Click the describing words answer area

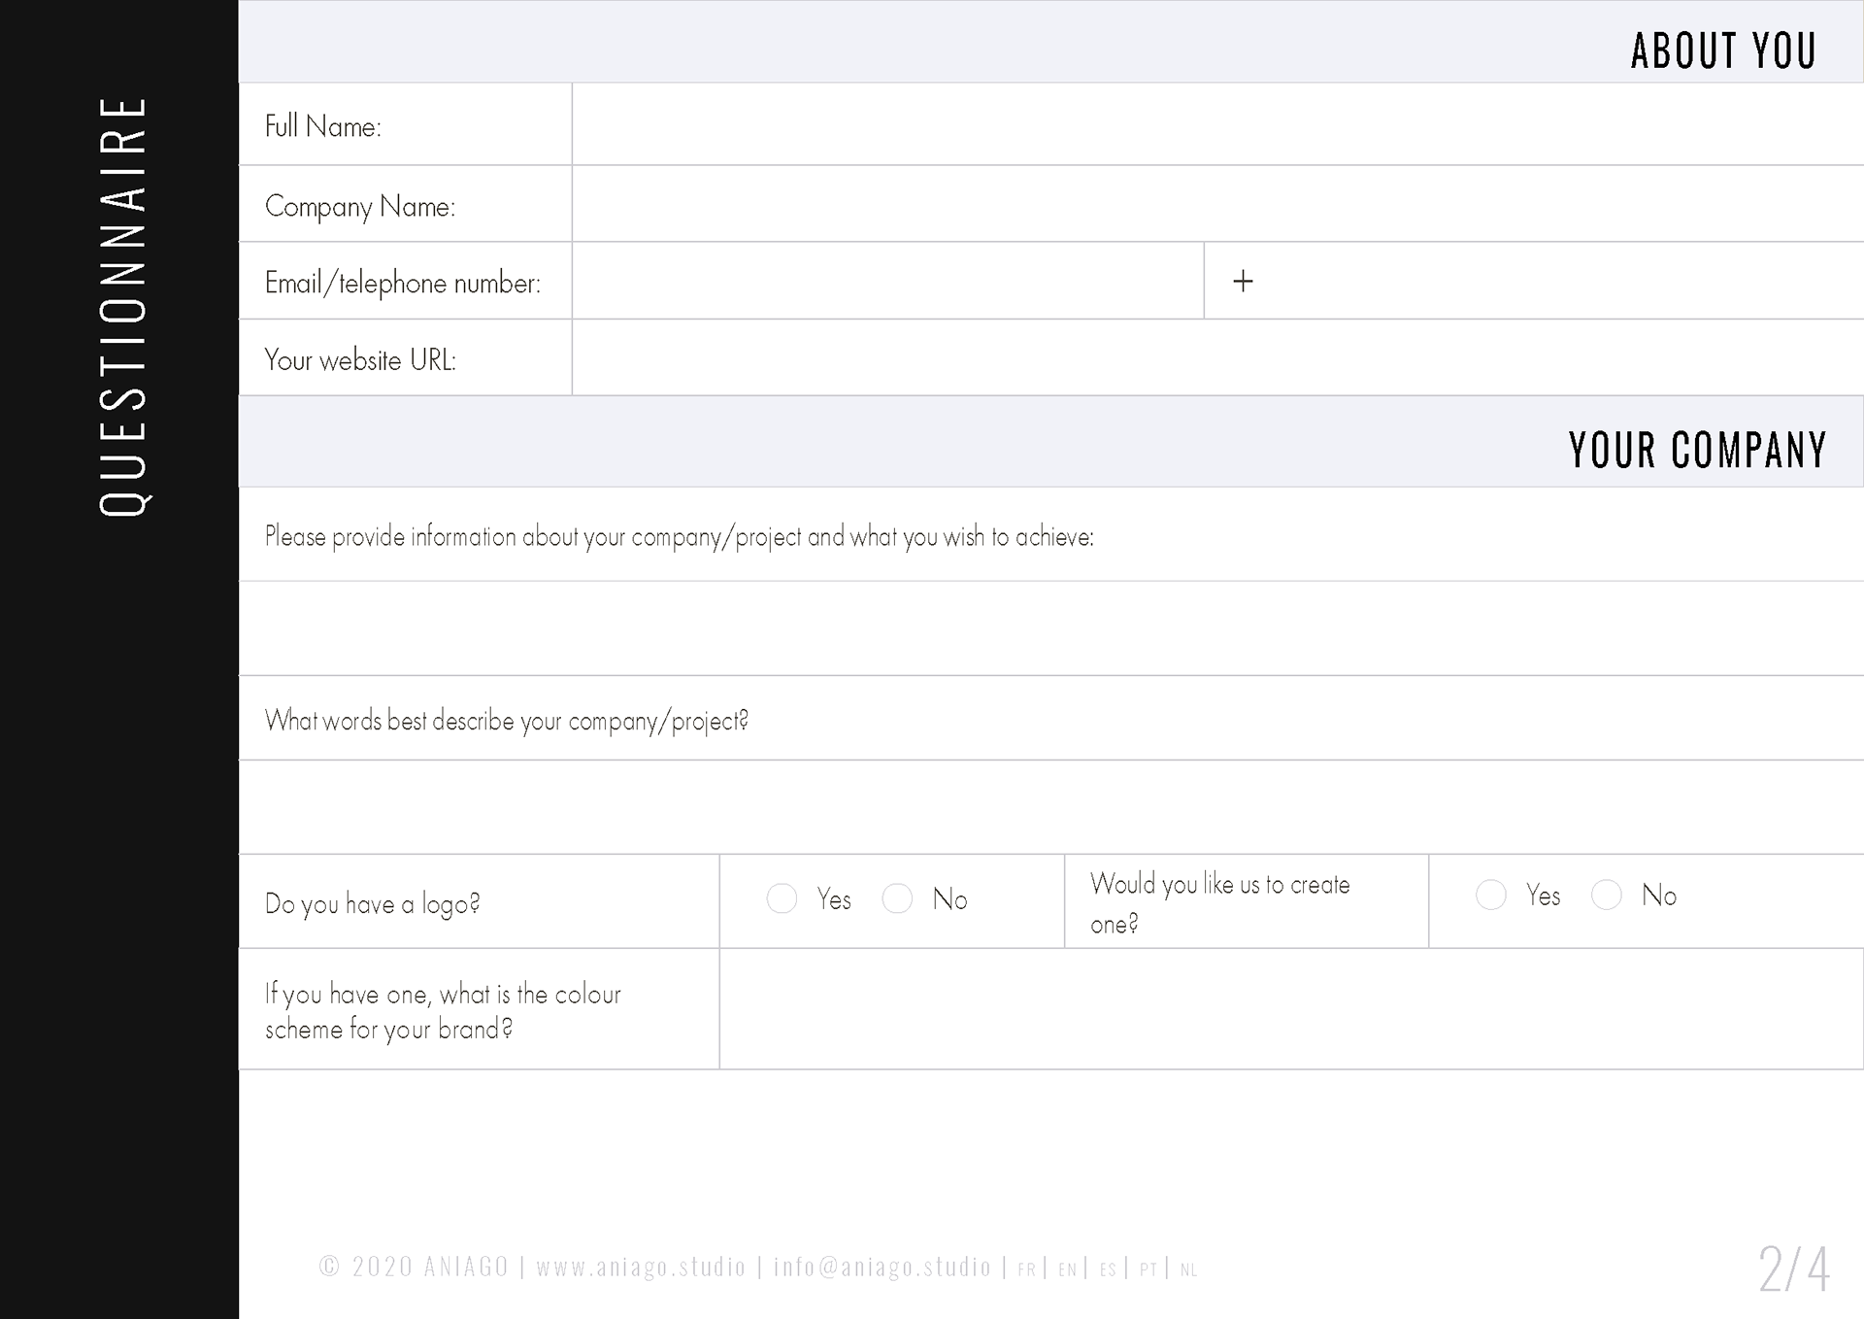[1050, 807]
